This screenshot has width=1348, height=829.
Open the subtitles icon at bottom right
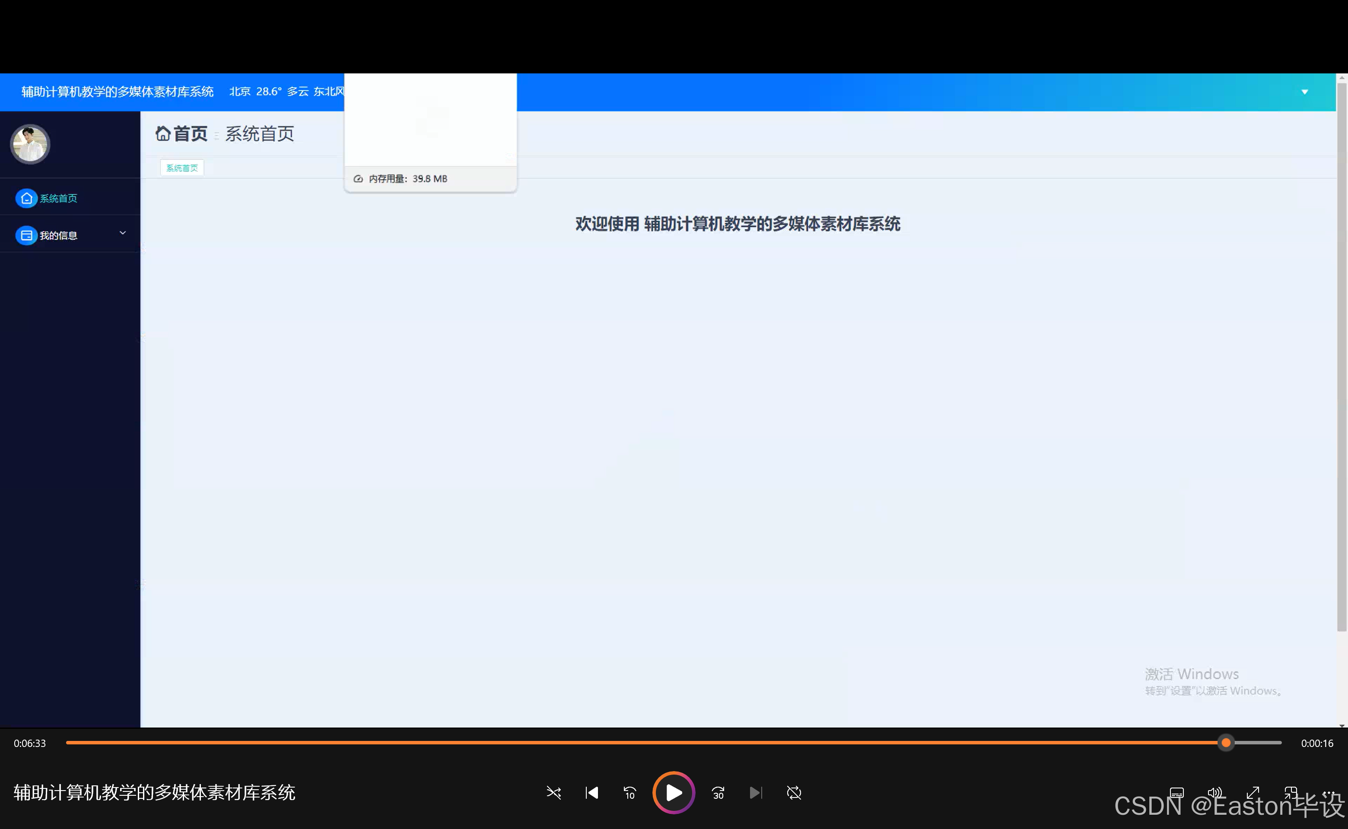coord(1177,793)
